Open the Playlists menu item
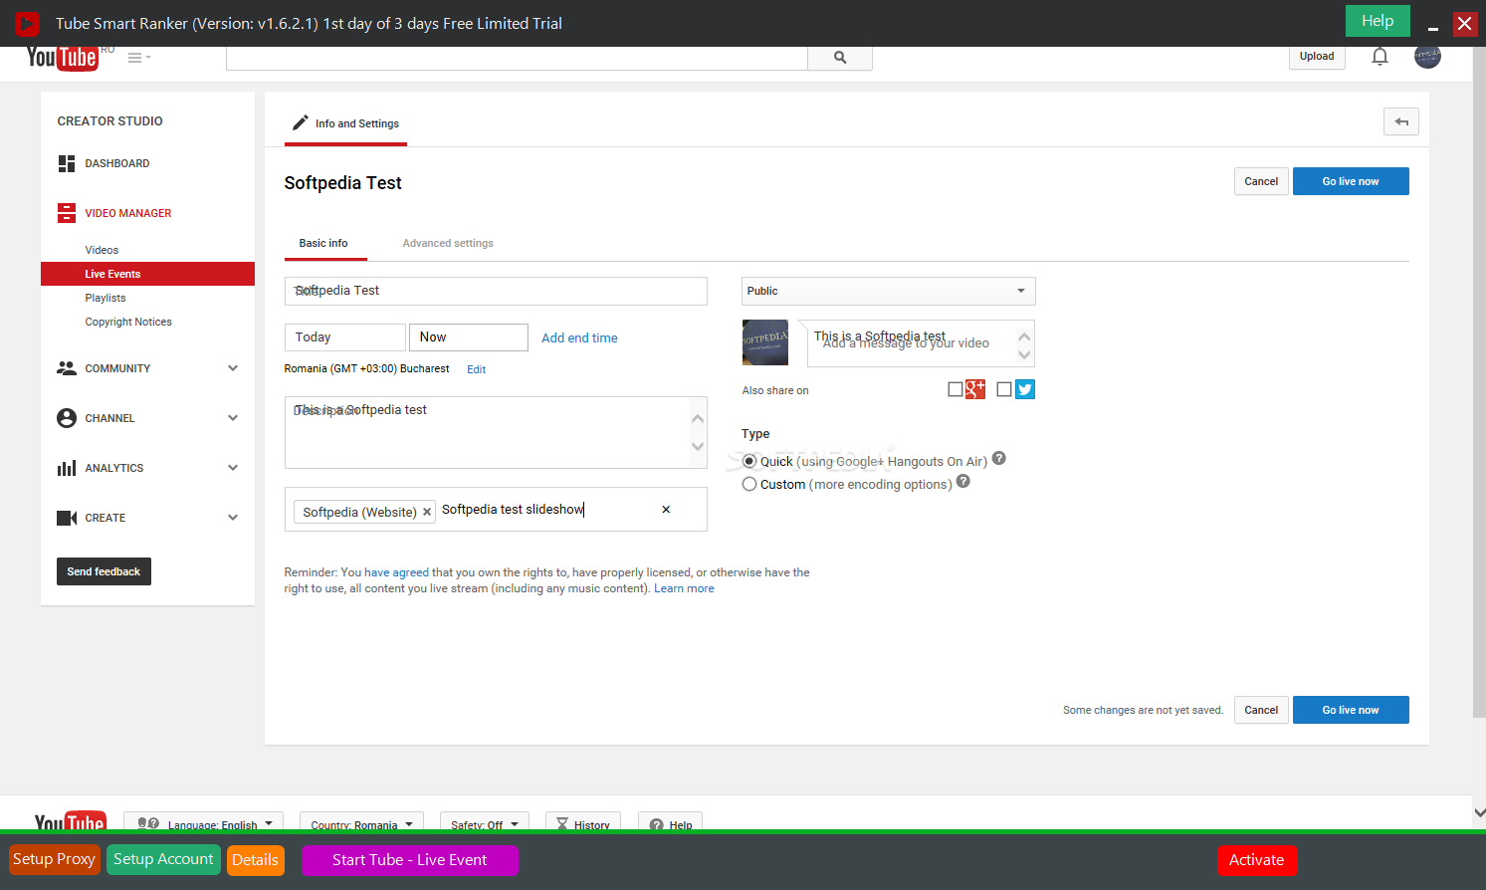This screenshot has width=1486, height=890. pos(106,298)
